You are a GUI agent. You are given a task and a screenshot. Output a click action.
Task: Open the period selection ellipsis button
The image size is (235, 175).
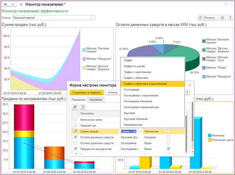coord(93,18)
